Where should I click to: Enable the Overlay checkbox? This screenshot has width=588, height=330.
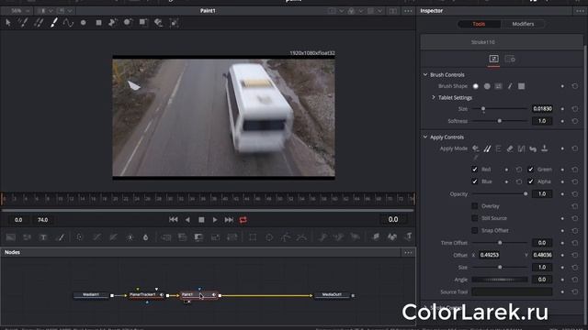click(475, 206)
